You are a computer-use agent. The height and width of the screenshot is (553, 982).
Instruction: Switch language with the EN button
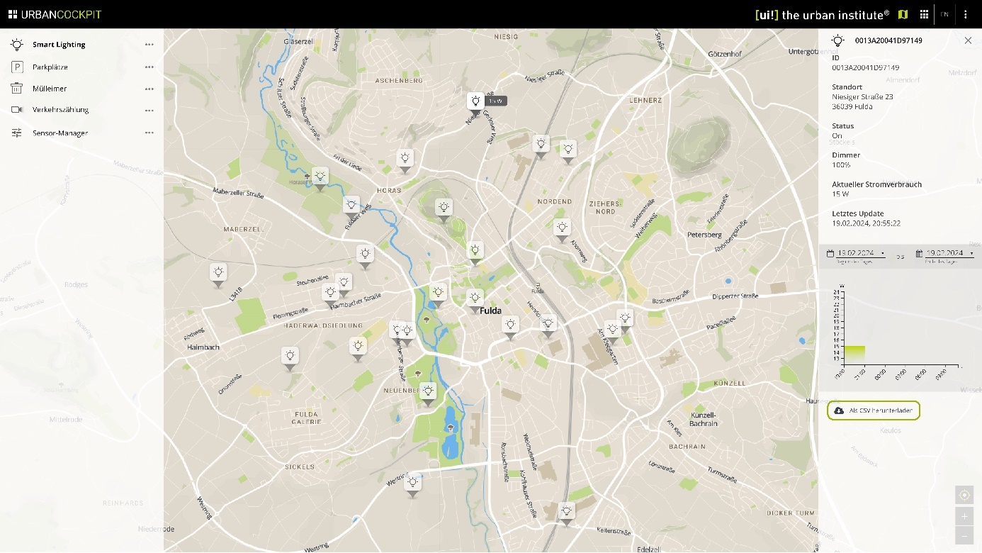944,14
